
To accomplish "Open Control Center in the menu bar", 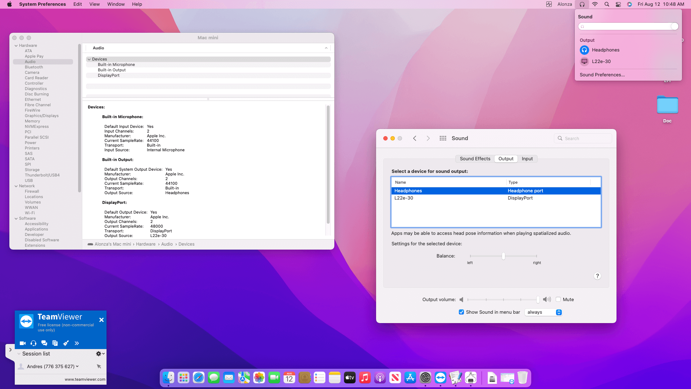I will point(618,4).
